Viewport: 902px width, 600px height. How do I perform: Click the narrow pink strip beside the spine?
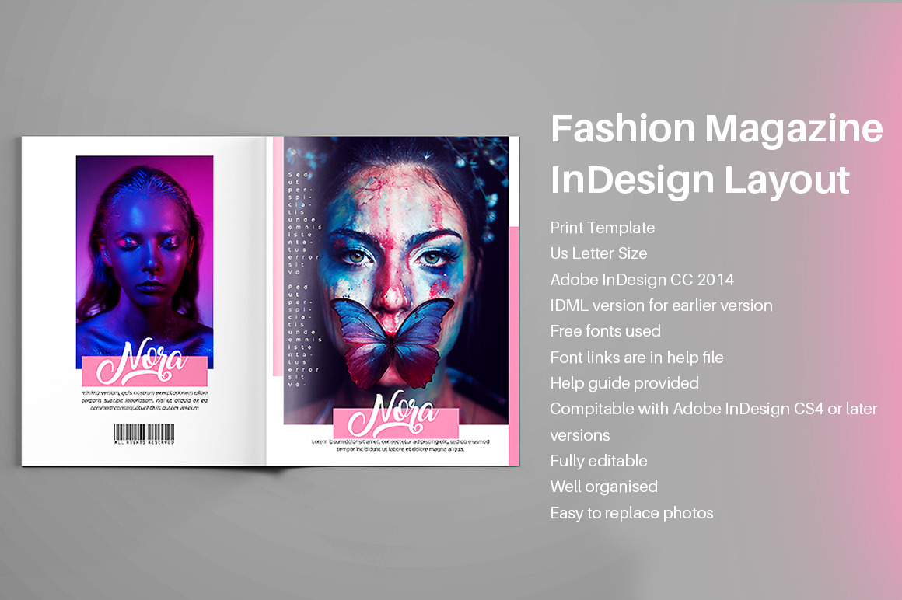(x=278, y=256)
